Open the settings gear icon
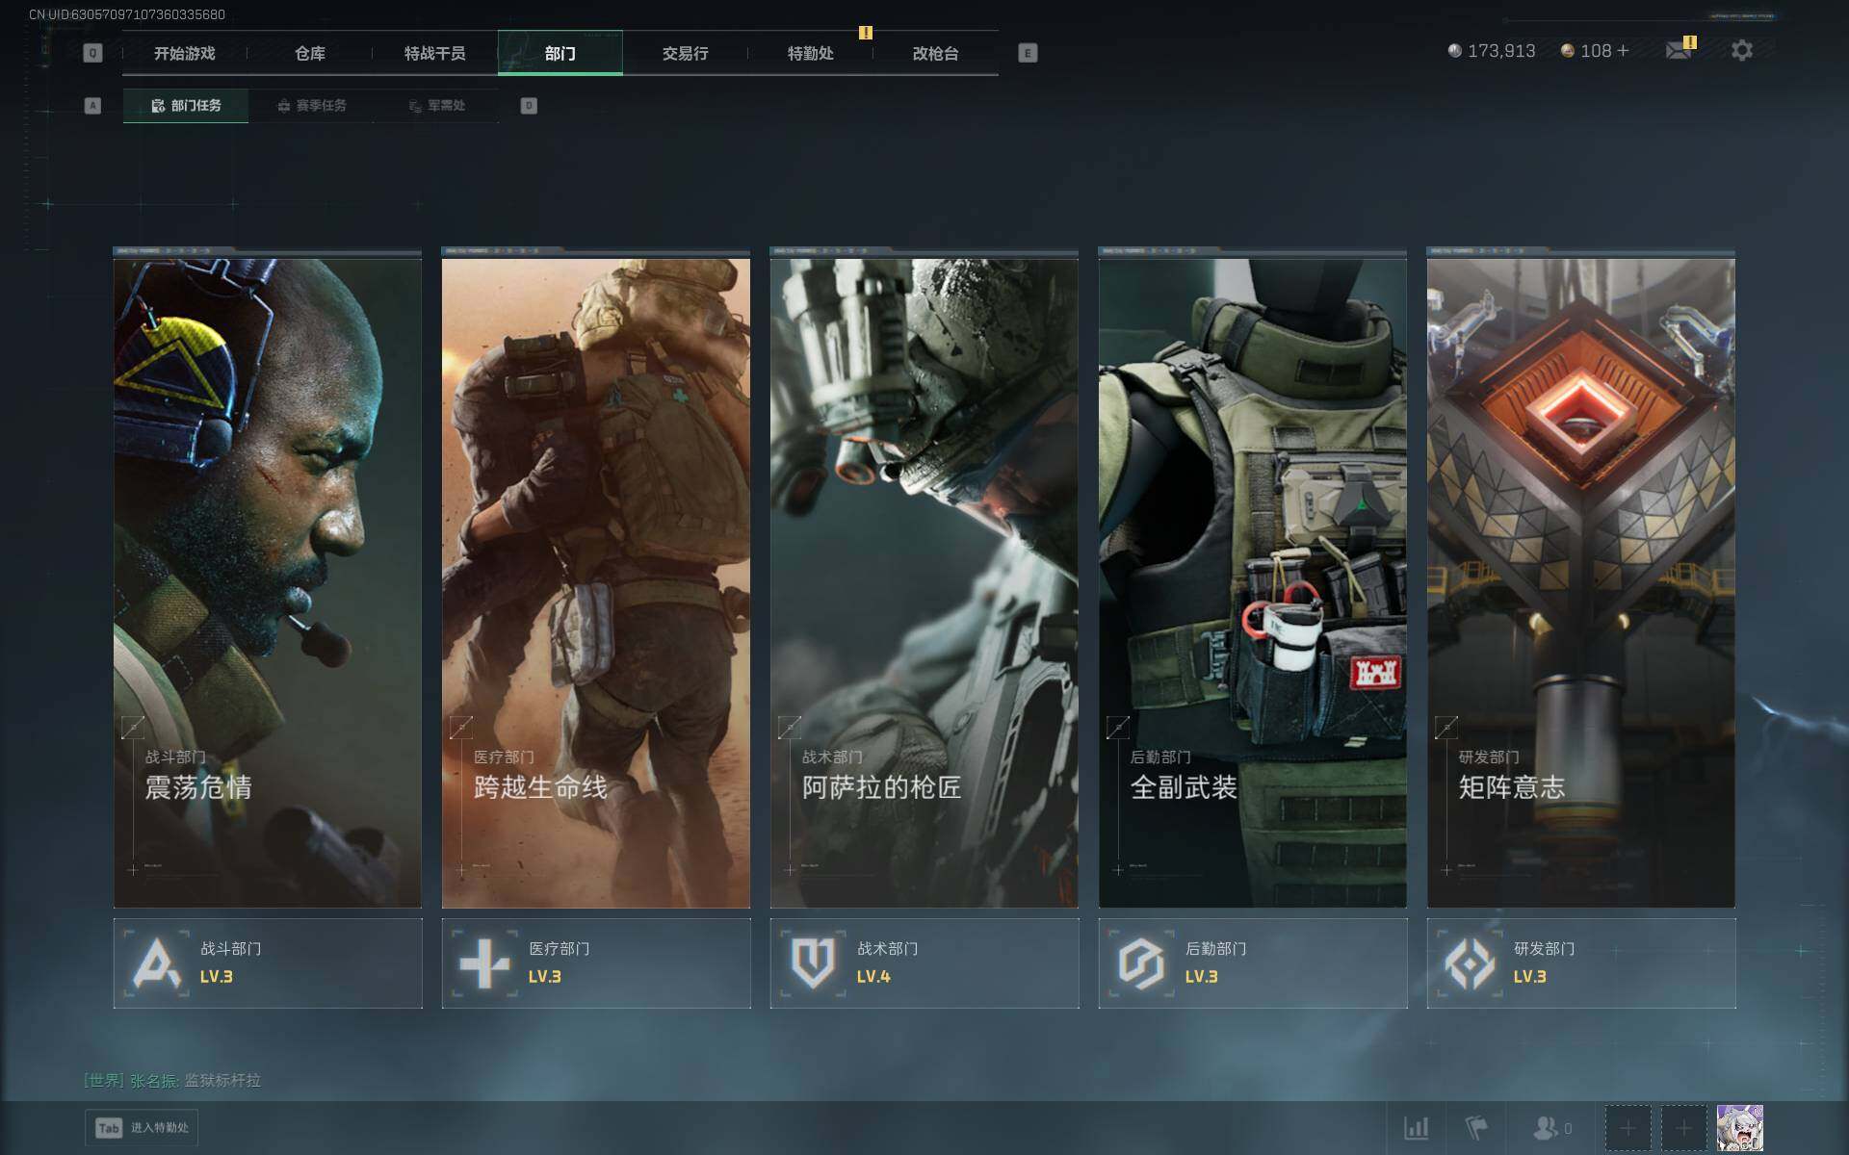Viewport: 1849px width, 1155px height. 1741,50
